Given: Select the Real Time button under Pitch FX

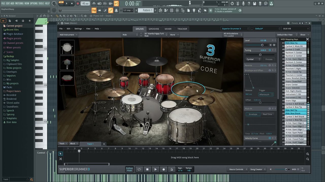Looking at the screenshot, I should point(267,114).
